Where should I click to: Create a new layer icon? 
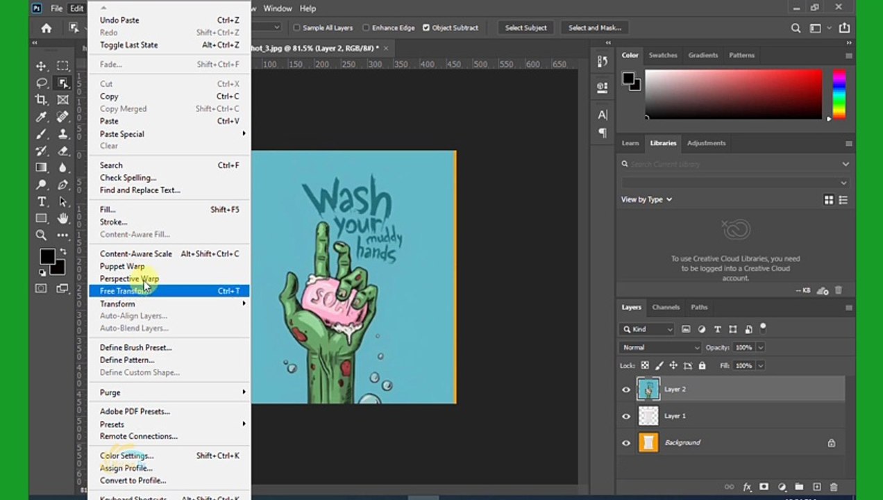[816, 487]
